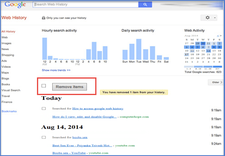225x156 pixels.
Task: Open Visual Search history category
Action: pyautogui.click(x=11, y=90)
